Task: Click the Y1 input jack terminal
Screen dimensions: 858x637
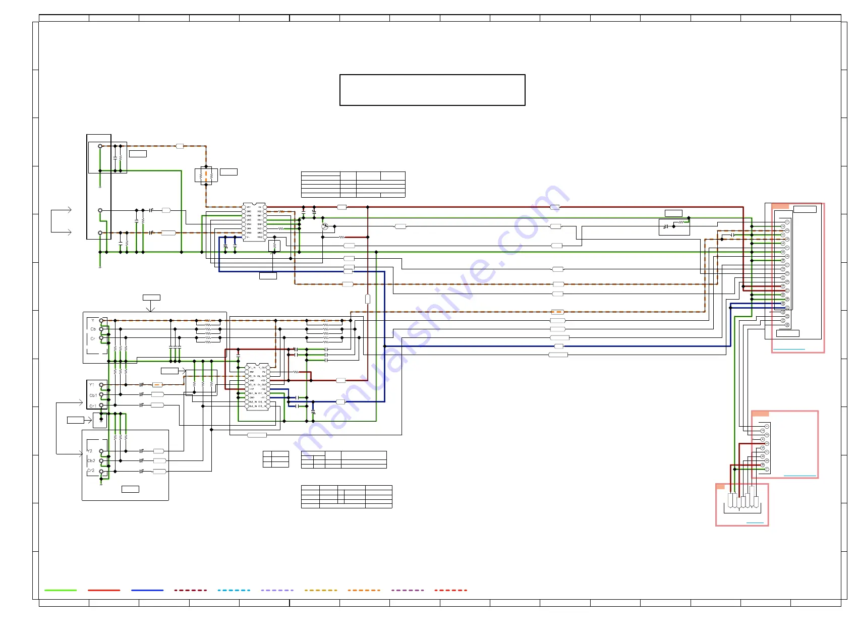Action: point(101,385)
